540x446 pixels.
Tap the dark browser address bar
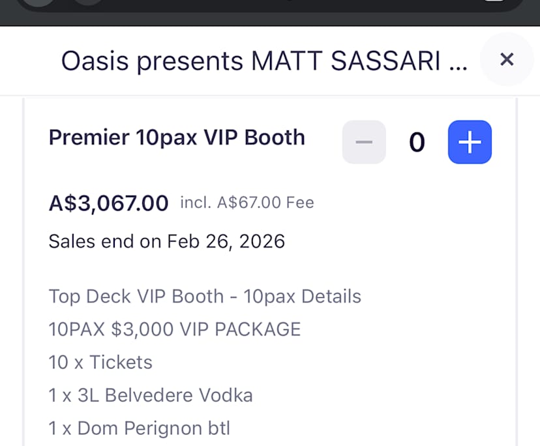(293, 7)
